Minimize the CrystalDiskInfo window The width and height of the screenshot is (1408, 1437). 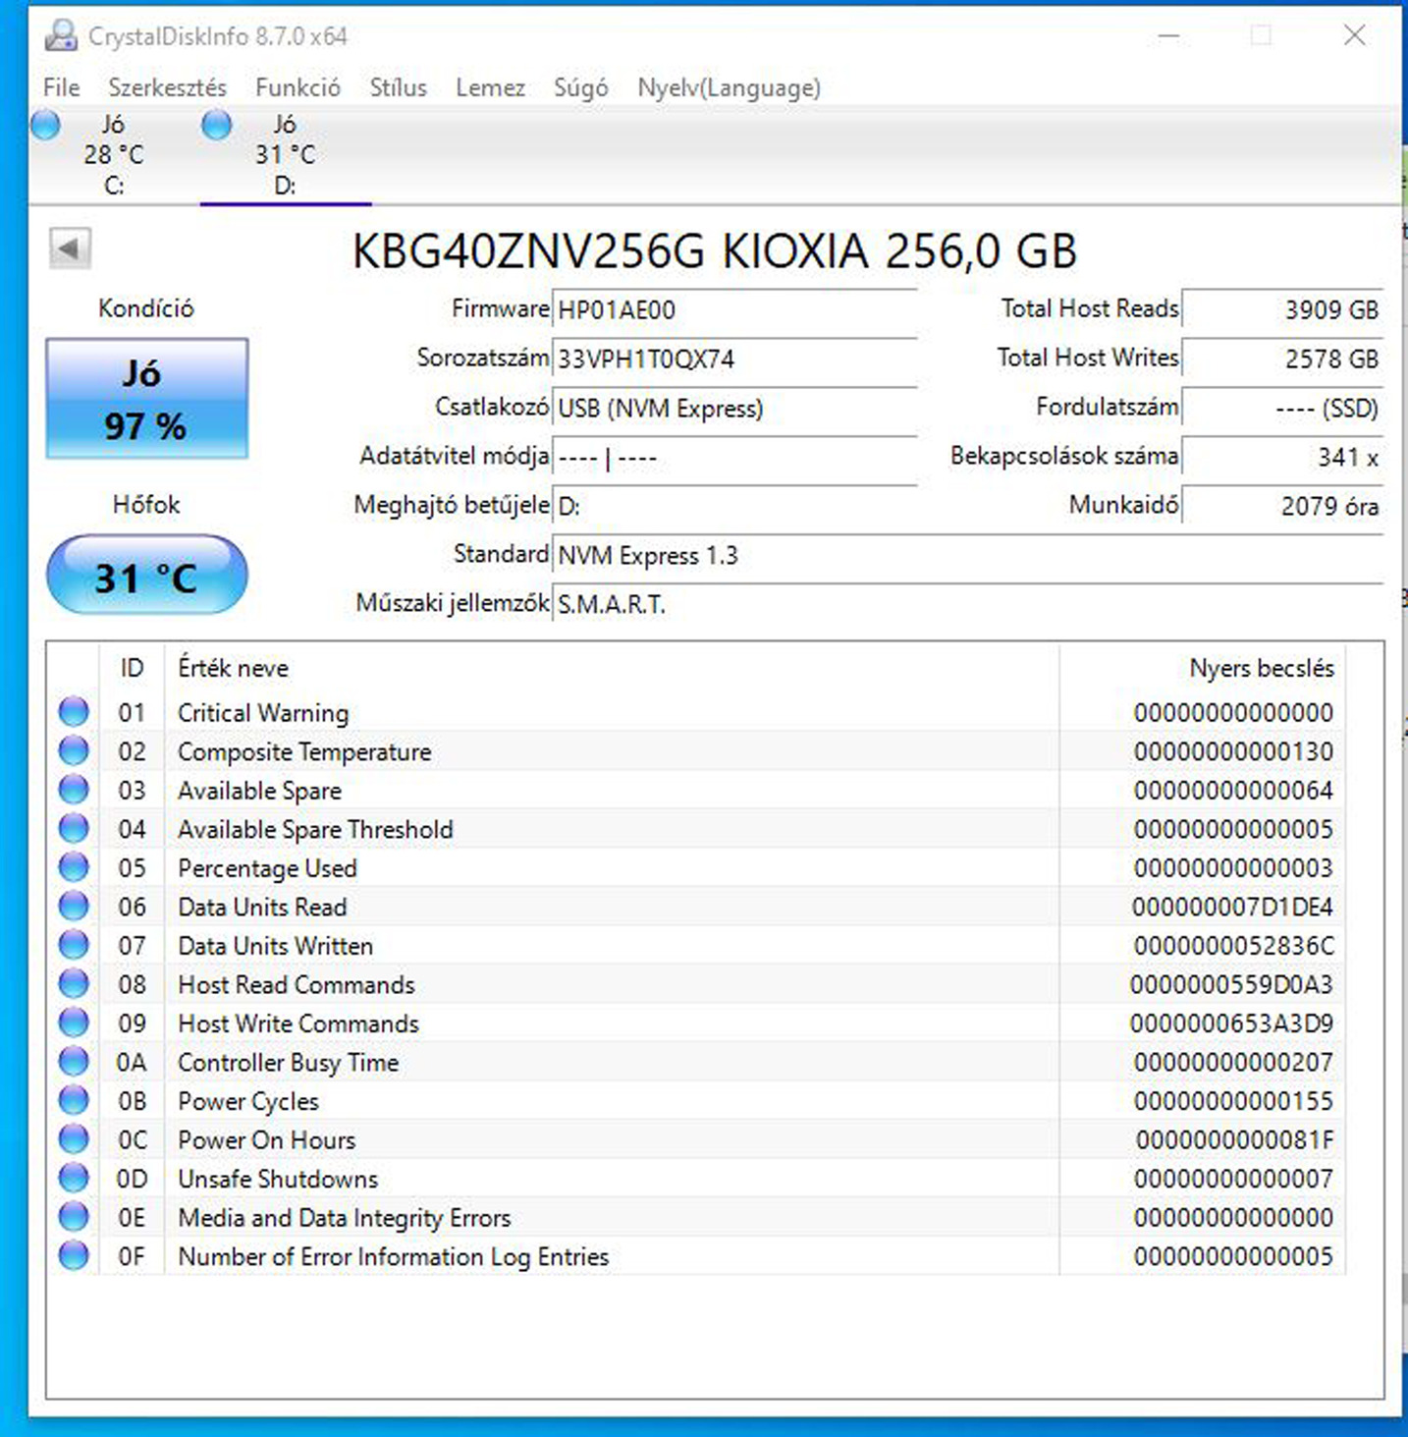[1168, 35]
